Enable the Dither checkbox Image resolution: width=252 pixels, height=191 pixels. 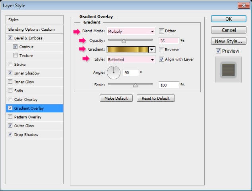click(x=161, y=31)
